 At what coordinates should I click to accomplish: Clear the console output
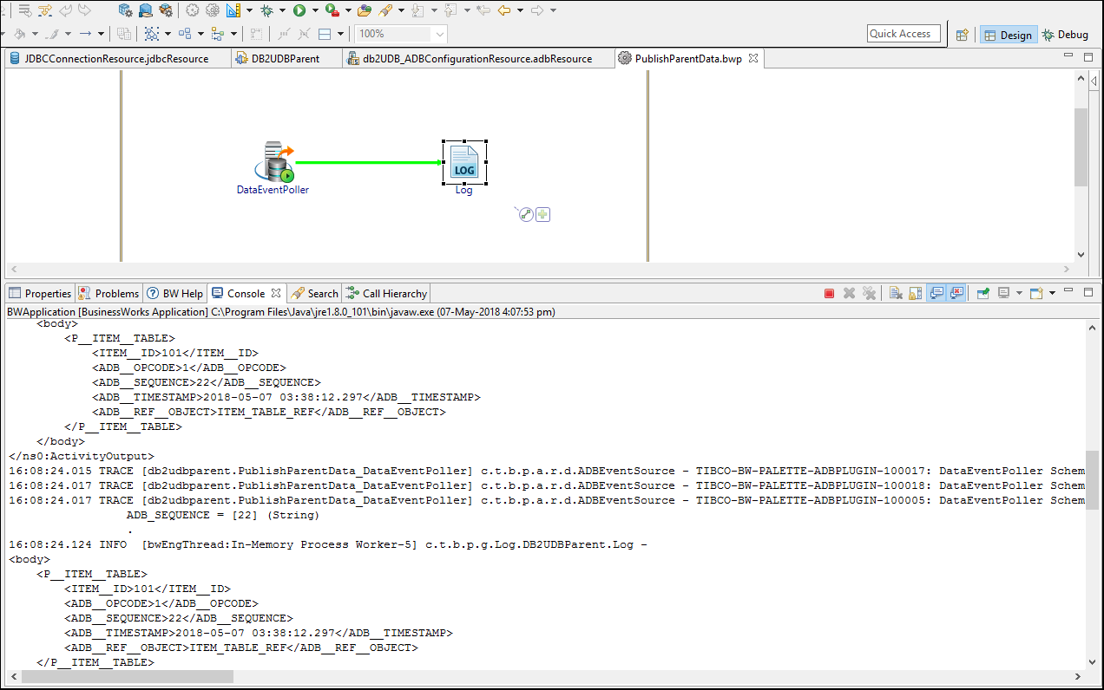coord(896,294)
